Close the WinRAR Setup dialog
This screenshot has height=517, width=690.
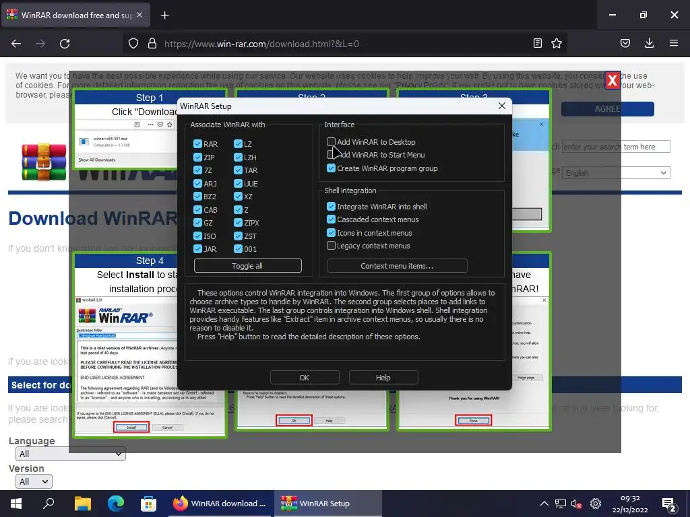(501, 106)
